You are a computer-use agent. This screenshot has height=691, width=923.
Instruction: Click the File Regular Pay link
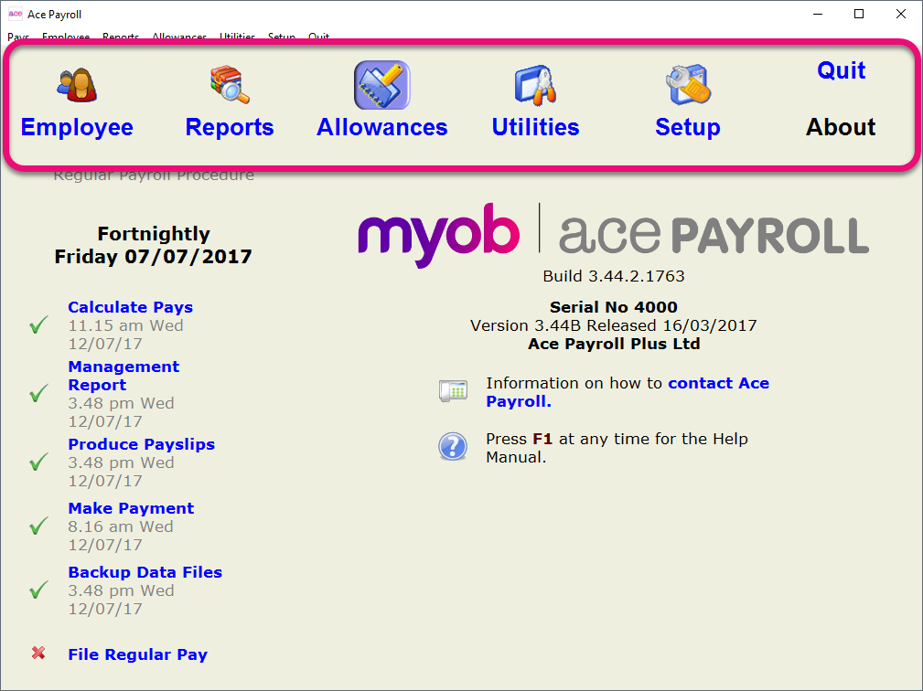(x=138, y=654)
